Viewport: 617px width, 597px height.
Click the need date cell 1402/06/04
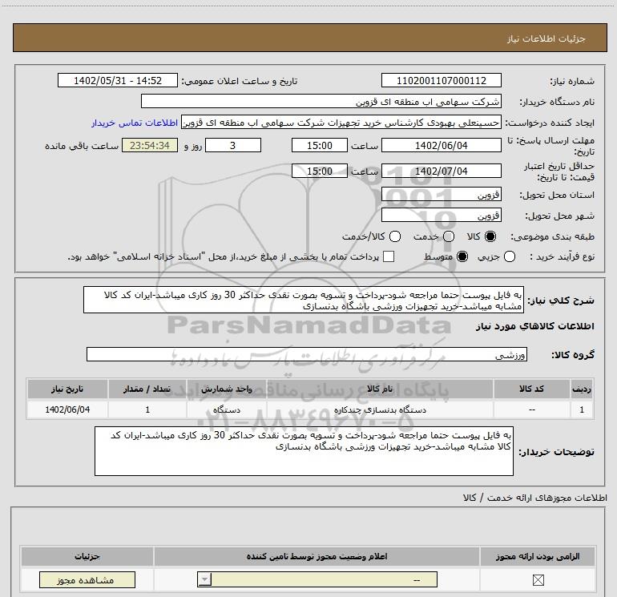[67, 409]
